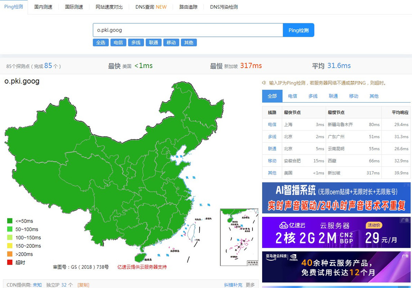Switch to 国内测速 tab
Viewport: 412px width, 288px height.
pos(43,7)
